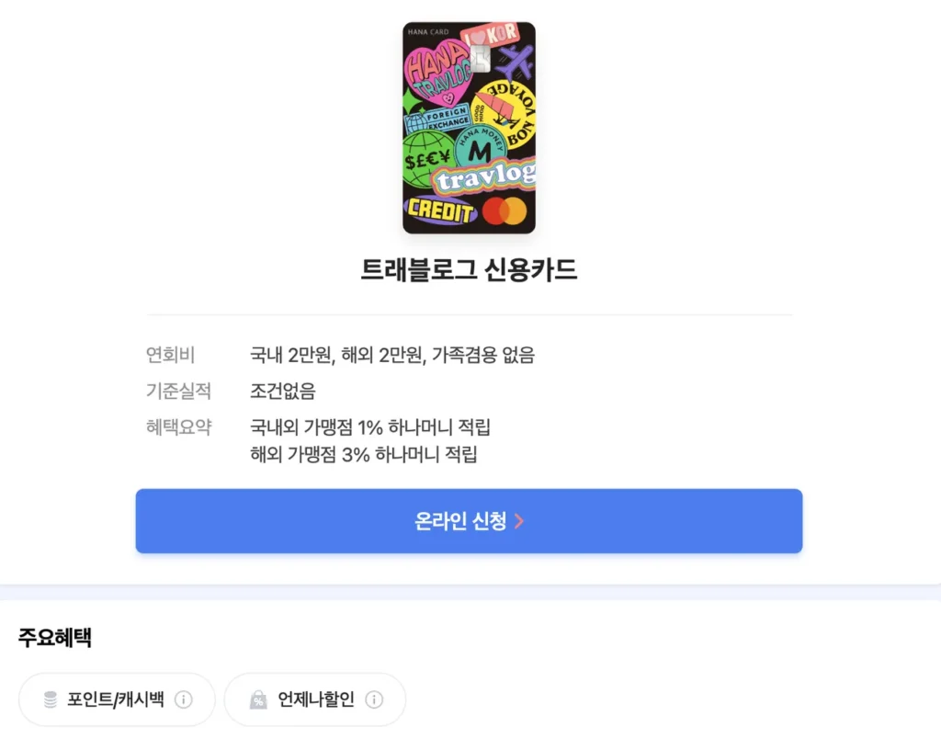This screenshot has height=750, width=941.
Task: Click the 해외 가맹점 3% 하나머니 적립 line
Action: tap(364, 454)
